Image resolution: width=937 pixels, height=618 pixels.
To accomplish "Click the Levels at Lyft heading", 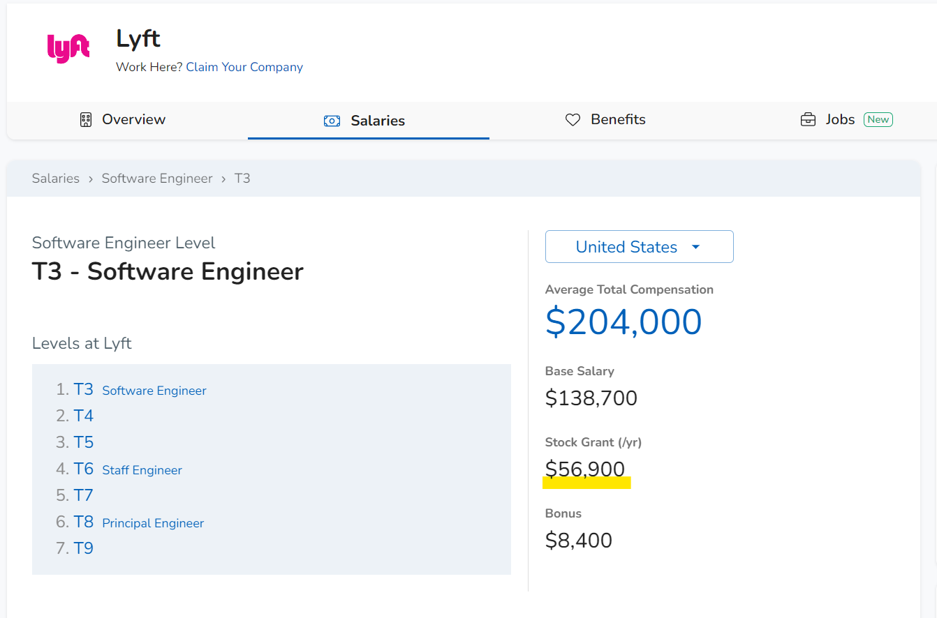I will pos(82,343).
